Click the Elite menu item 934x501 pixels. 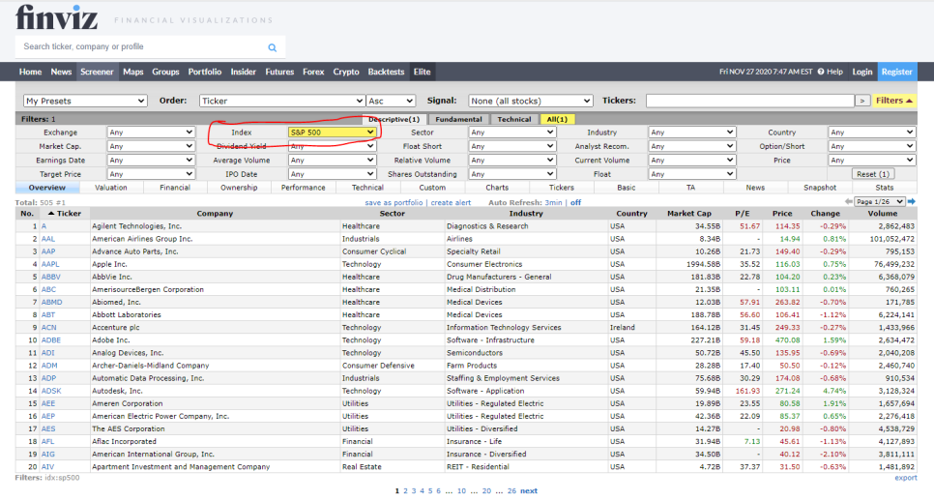[x=422, y=72]
